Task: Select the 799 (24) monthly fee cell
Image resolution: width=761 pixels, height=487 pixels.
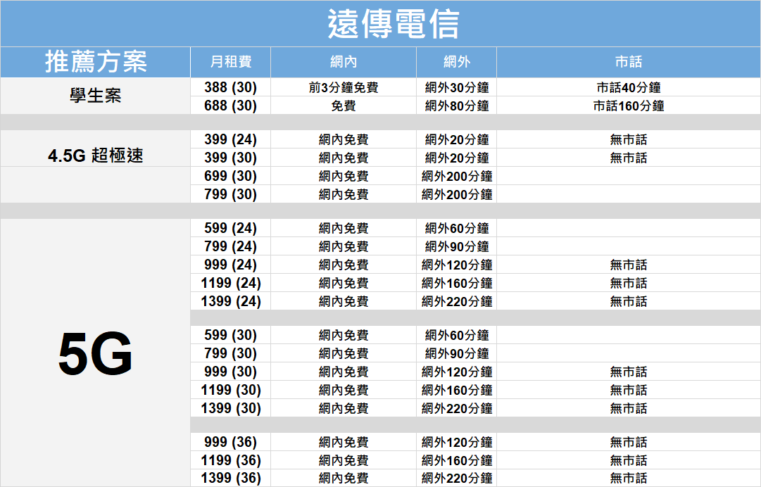Action: 230,246
